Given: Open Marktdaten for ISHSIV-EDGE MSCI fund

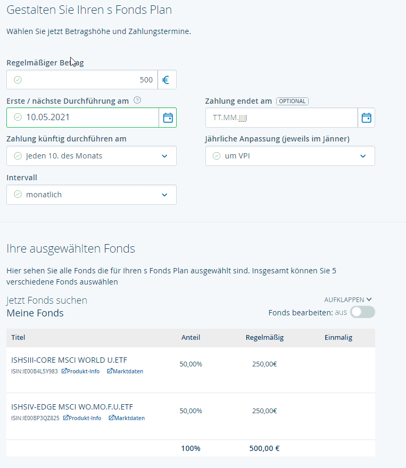Looking at the screenshot, I should (x=127, y=418).
